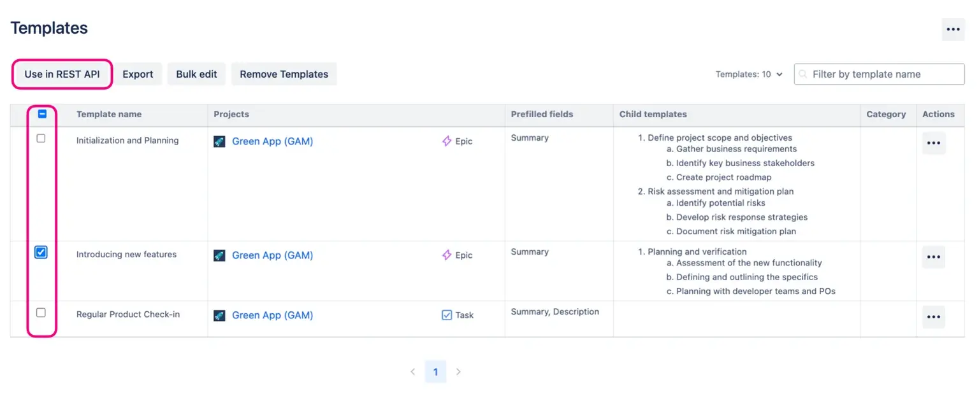Click rocket icon in Initialization and Planning row
979x403 pixels.
click(219, 141)
